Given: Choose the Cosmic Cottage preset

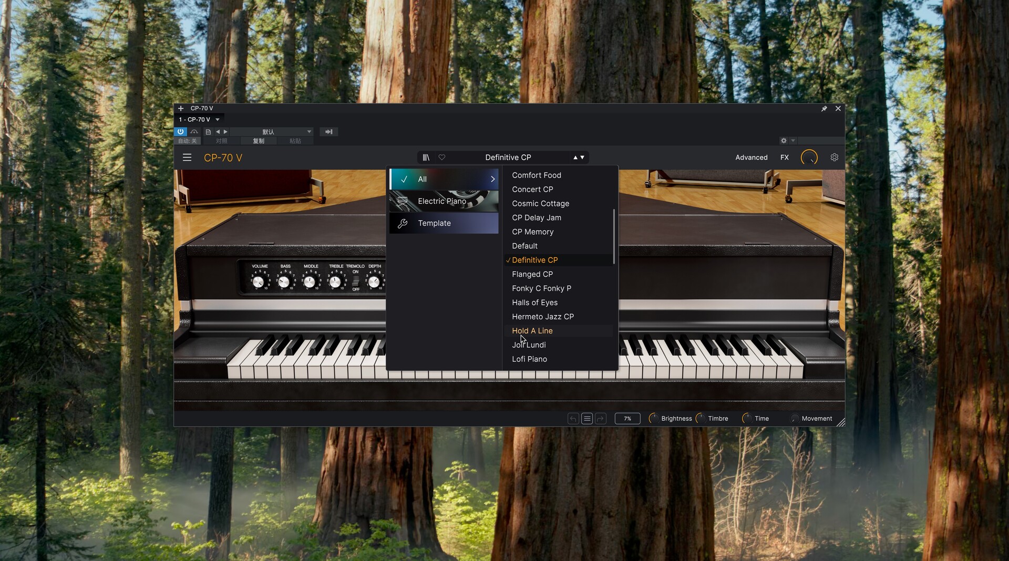Looking at the screenshot, I should (x=559, y=203).
